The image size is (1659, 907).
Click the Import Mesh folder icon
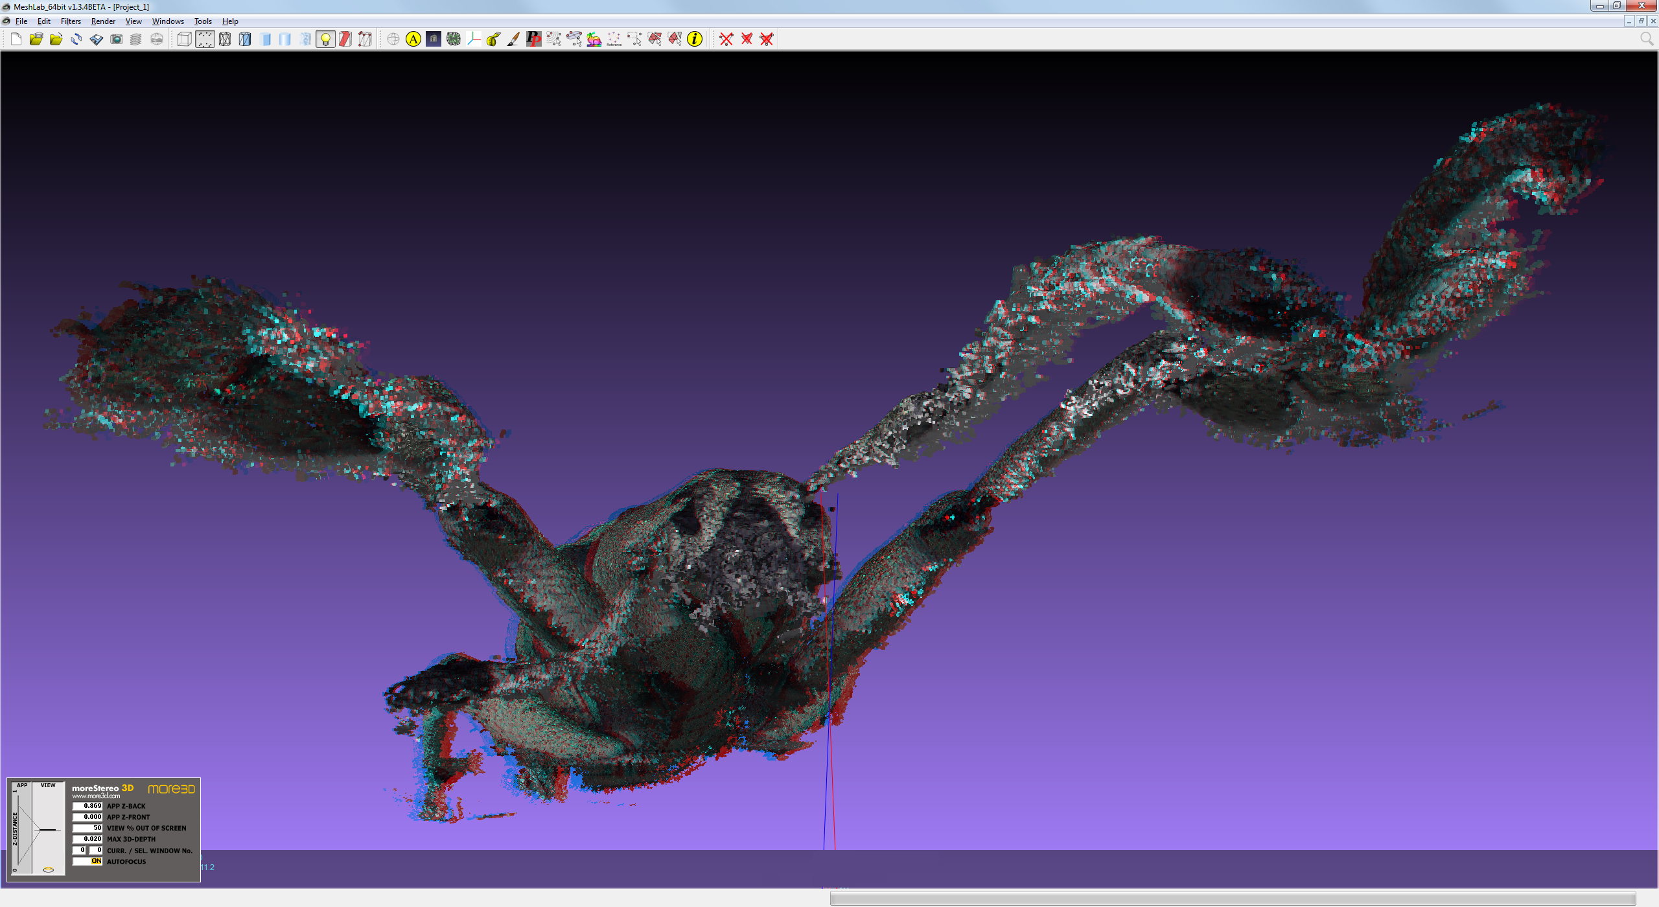point(56,40)
